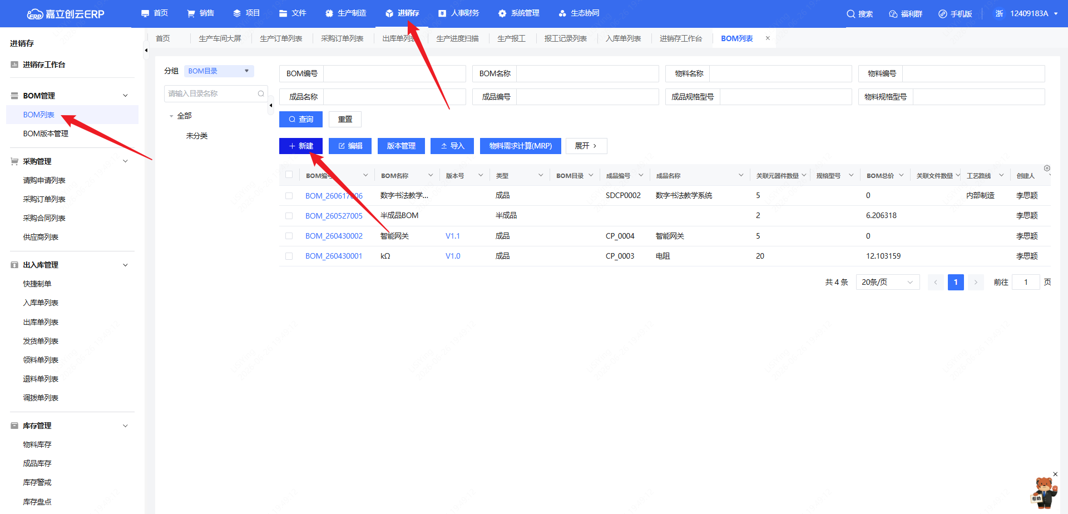1068x514 pixels.
Task: Click the 重置 reset button
Action: tap(345, 119)
